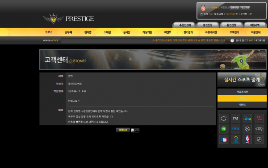This screenshot has width=268, height=168.
Task: Click the 목록으로 list button
Action: (x=123, y=130)
